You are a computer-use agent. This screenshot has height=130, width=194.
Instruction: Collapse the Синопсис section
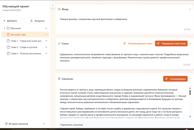(190, 79)
